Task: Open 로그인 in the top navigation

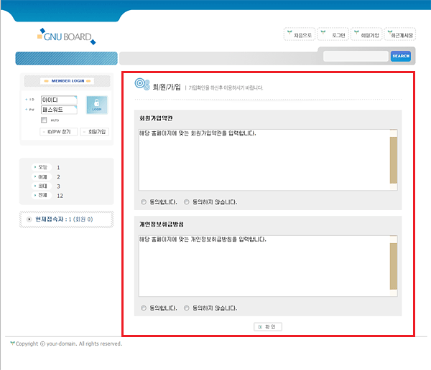Action: [334, 34]
